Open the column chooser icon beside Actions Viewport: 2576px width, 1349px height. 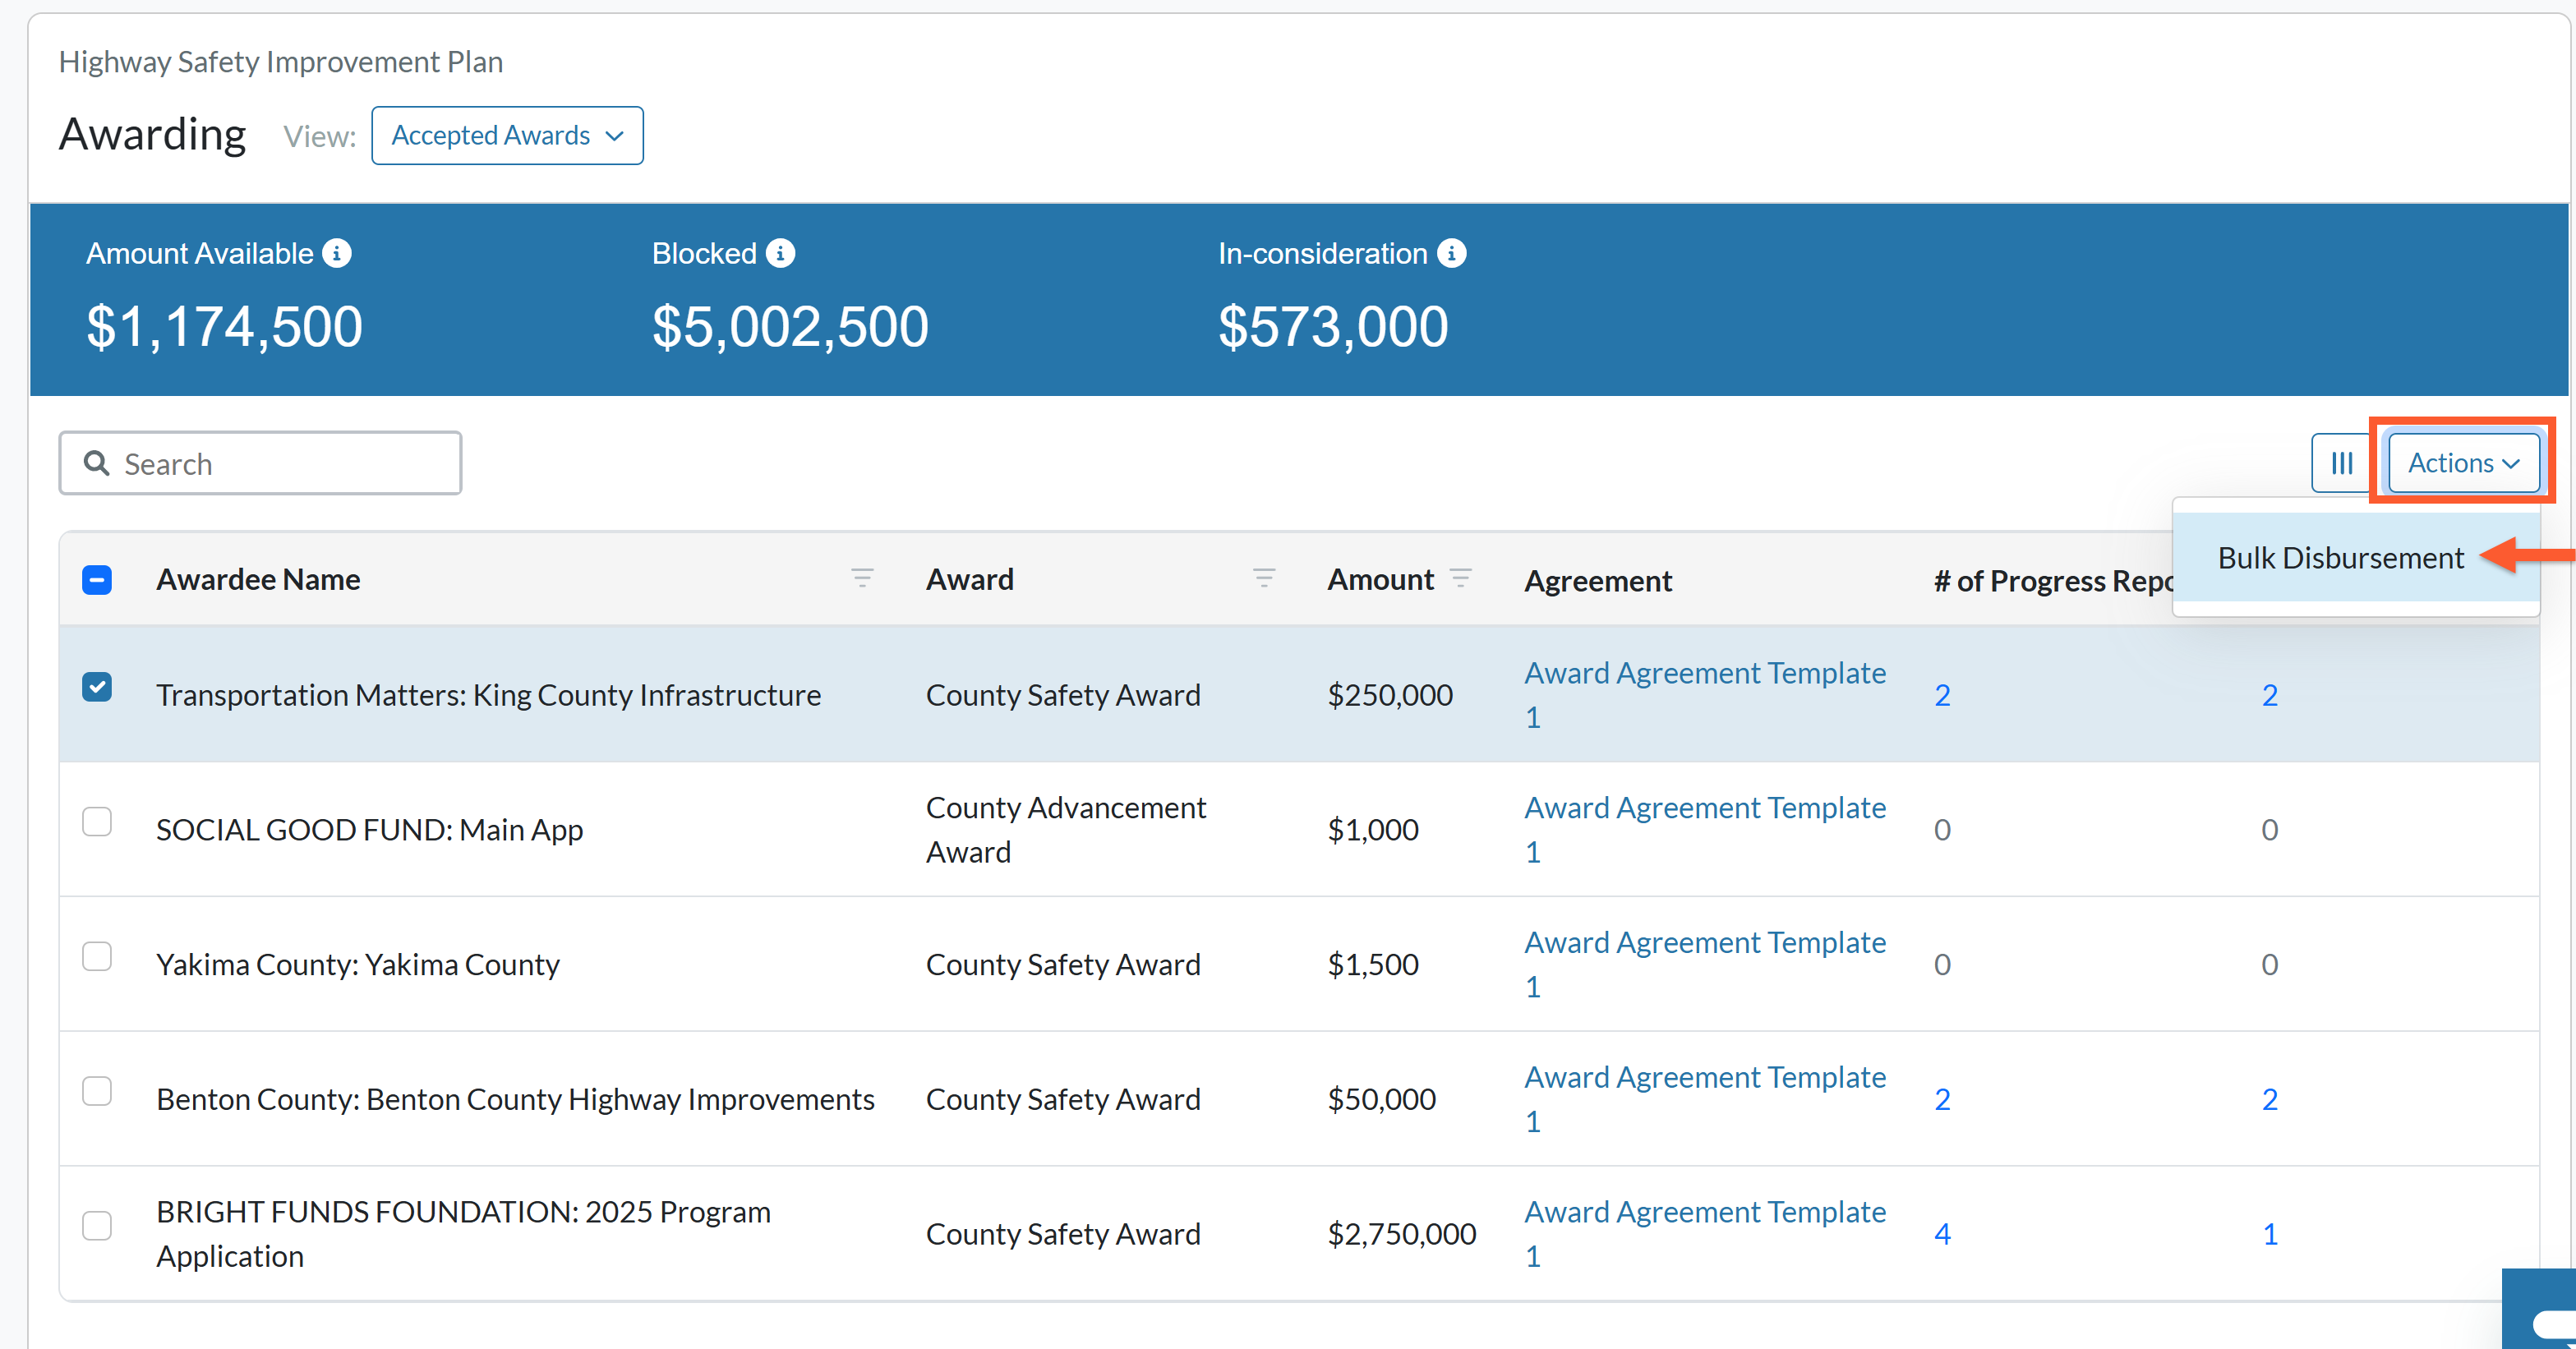(x=2341, y=463)
